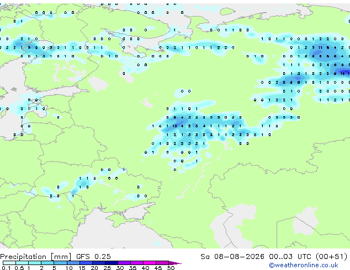Click the 10–15 mm legend swatch
Viewport: 350px width, 270px height.
(x=73, y=263)
